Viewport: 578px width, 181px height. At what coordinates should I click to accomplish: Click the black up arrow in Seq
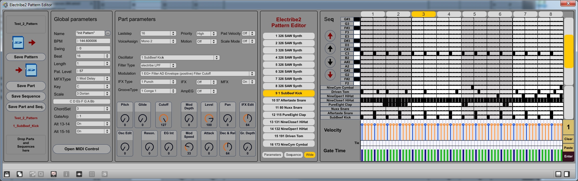coord(330,49)
